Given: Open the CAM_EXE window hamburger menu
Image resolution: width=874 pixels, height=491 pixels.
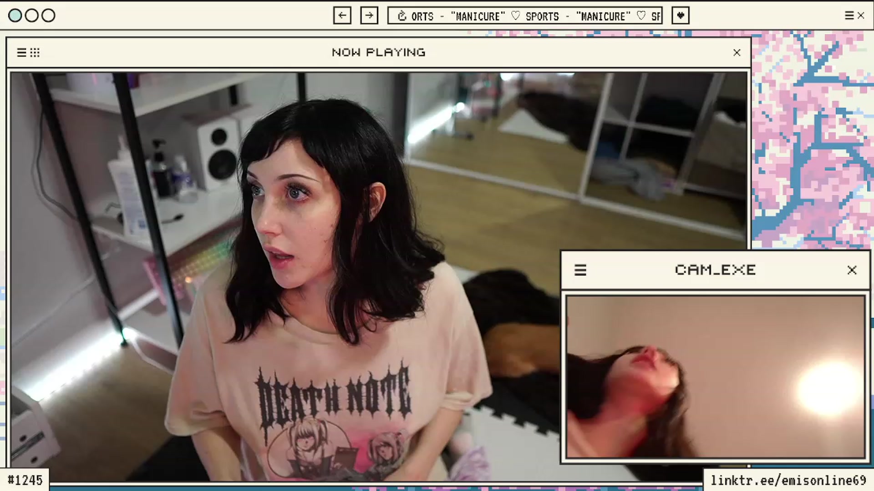Looking at the screenshot, I should pyautogui.click(x=580, y=270).
